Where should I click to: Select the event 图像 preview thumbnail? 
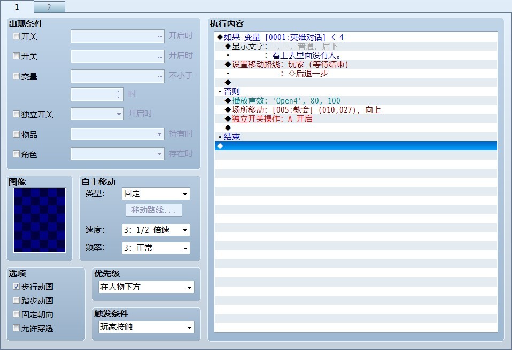tap(40, 220)
